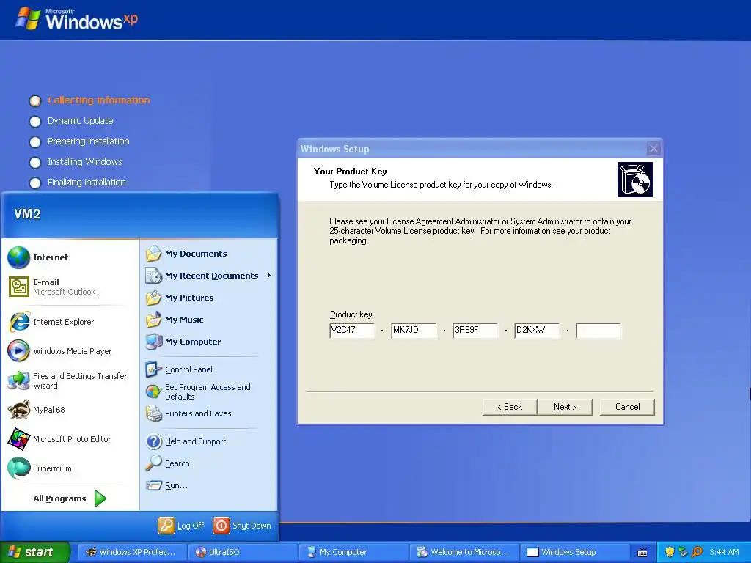Viewport: 751px width, 563px height.
Task: Click Next in Windows Setup
Action: (x=565, y=407)
